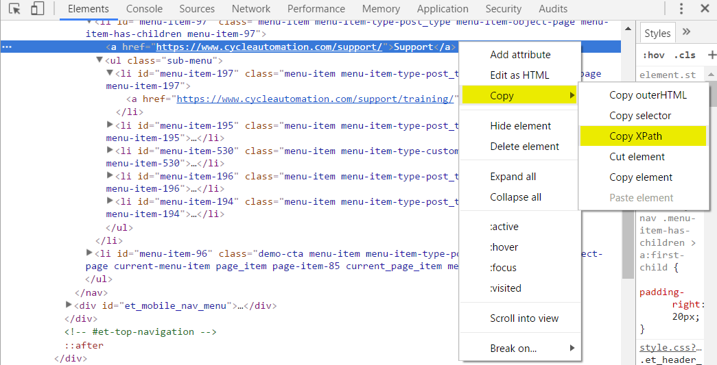This screenshot has height=365, width=717.
Task: Select Copy outerHTML in the submenu
Action: click(644, 95)
